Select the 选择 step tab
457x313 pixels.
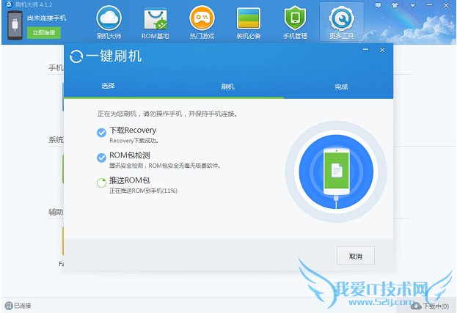[108, 86]
